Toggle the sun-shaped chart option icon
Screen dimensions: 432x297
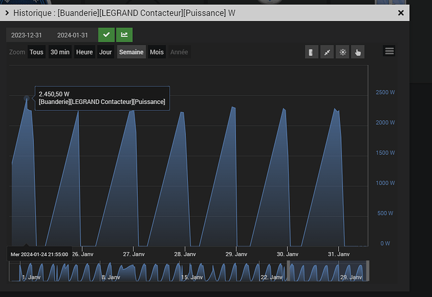pos(342,52)
